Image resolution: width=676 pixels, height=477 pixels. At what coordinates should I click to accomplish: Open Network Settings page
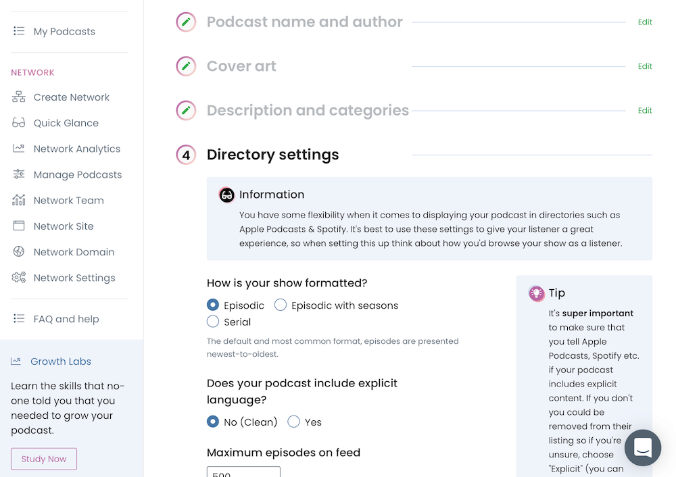tap(74, 278)
